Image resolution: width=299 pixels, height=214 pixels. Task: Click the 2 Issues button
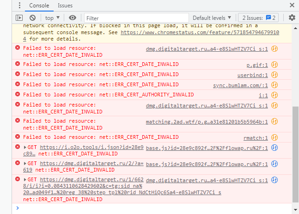260,18
